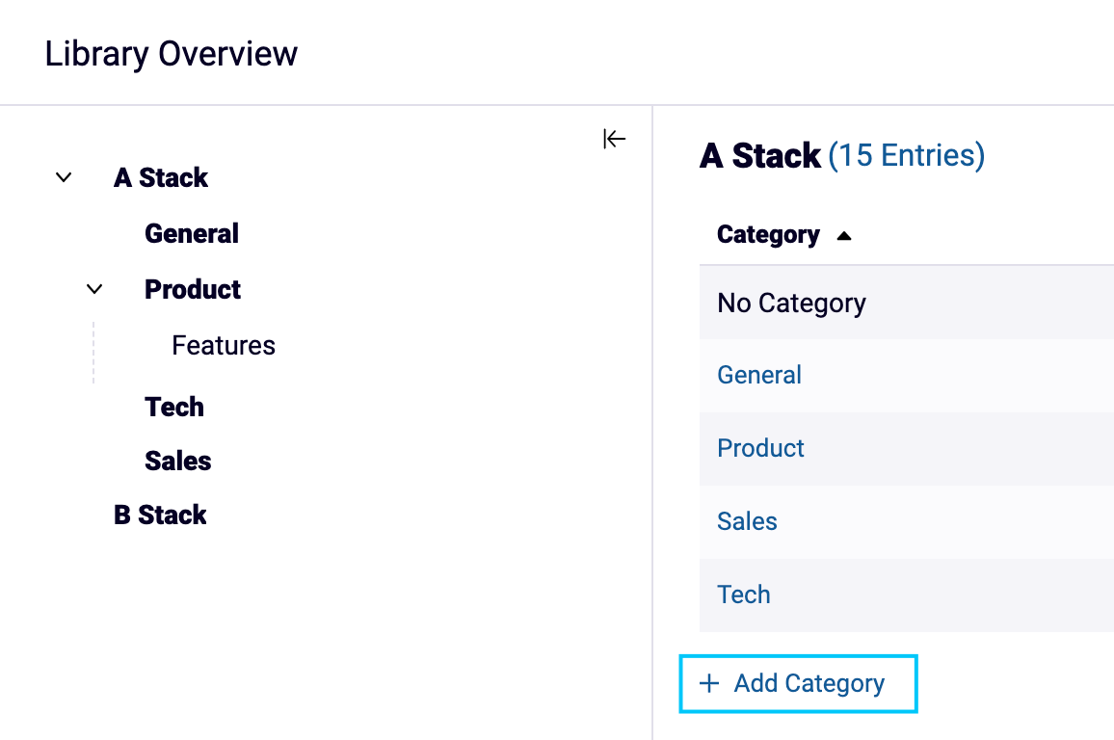1114x740 pixels.
Task: Open the Product link in the table
Action: (760, 448)
